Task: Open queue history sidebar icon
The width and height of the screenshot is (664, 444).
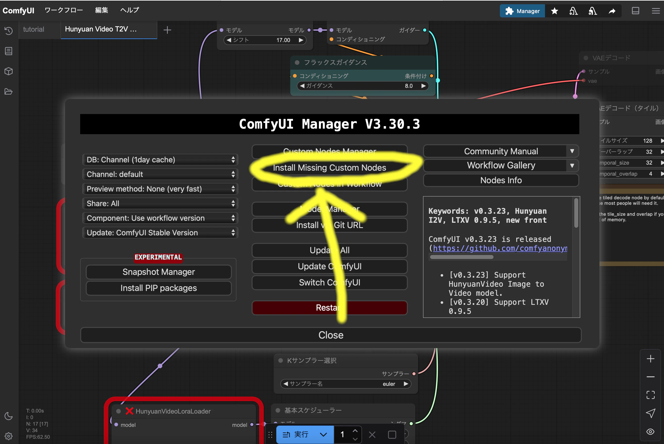Action: tap(9, 31)
